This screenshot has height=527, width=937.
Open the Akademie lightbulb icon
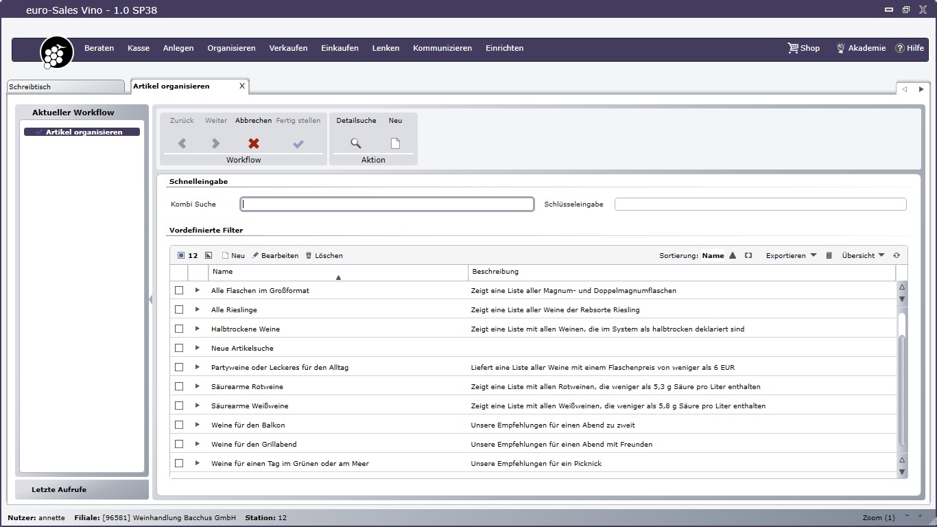[x=840, y=48]
